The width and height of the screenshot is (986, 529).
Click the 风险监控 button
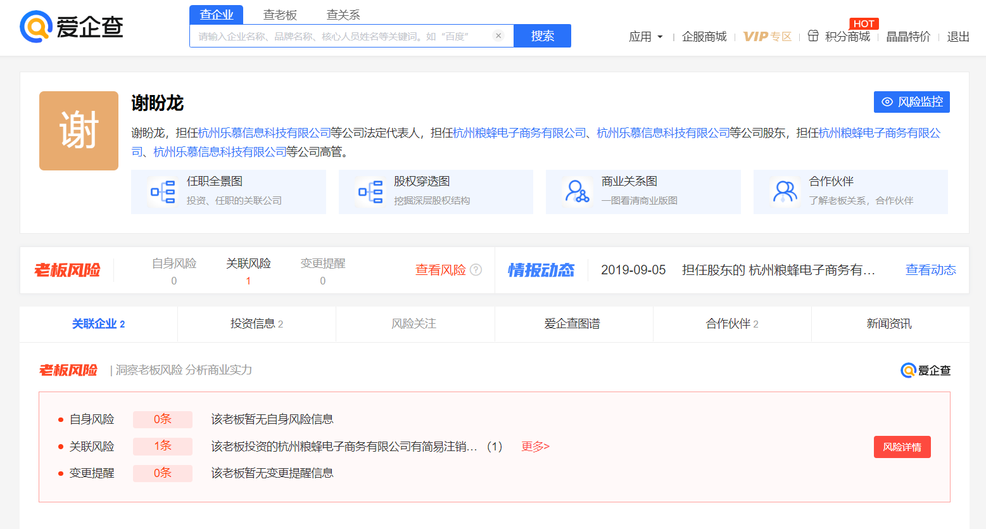click(x=912, y=102)
